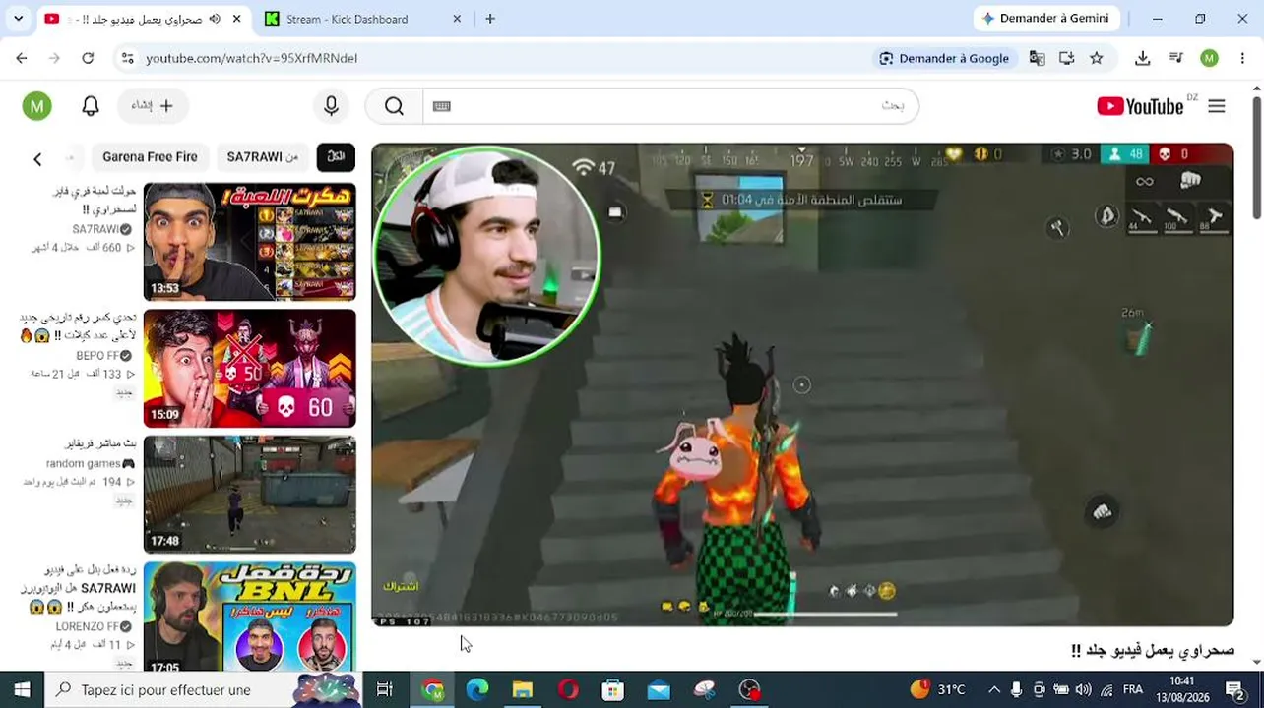This screenshot has width=1264, height=708.
Task: Click the Create (إنشاء) plus button
Action: pyautogui.click(x=153, y=106)
